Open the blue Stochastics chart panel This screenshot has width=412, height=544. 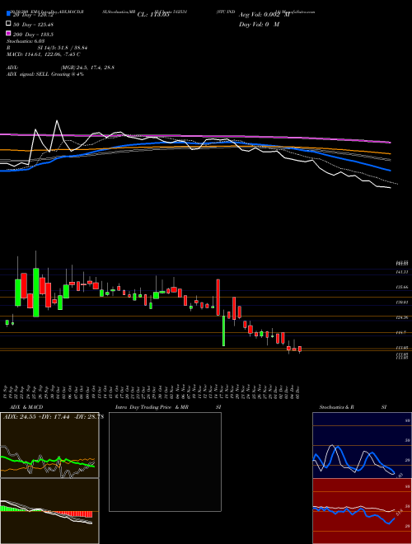[362, 445]
